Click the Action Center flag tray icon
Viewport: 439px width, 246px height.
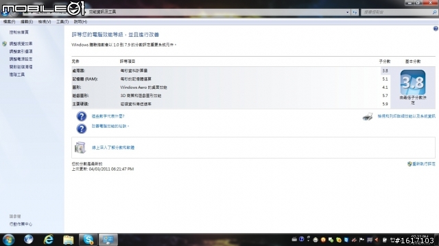(361, 240)
